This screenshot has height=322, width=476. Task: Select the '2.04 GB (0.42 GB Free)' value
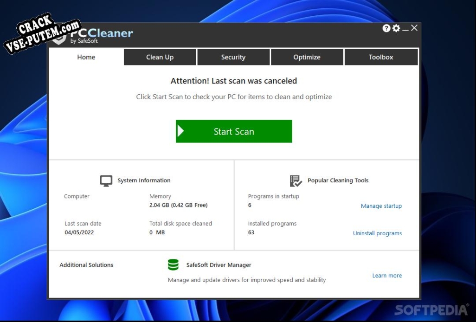pos(178,205)
